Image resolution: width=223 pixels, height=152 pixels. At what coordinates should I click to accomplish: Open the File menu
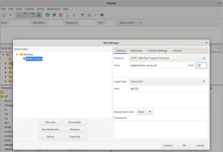[x=3, y=9]
